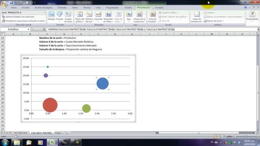The image size is (260, 146).
Task: Insert an Imagen into the chart
Action: [52, 16]
